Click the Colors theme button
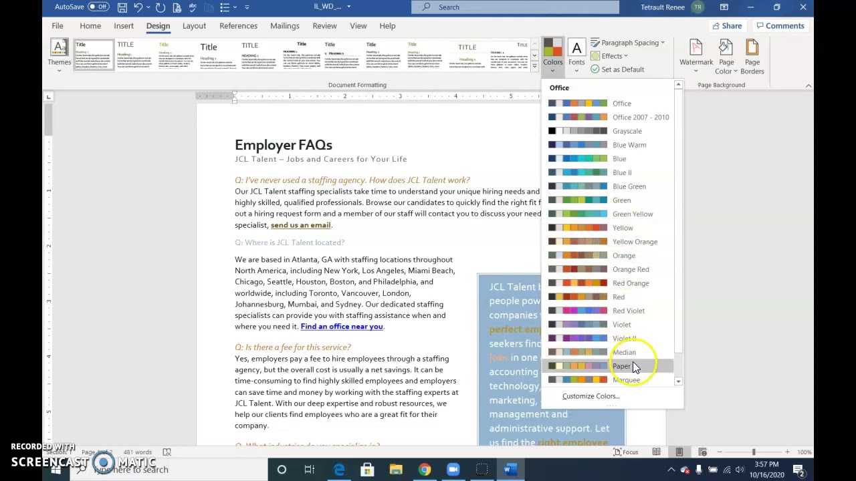This screenshot has width=856, height=481. coord(552,56)
